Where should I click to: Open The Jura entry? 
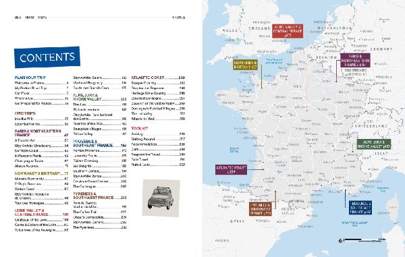coord(100,105)
